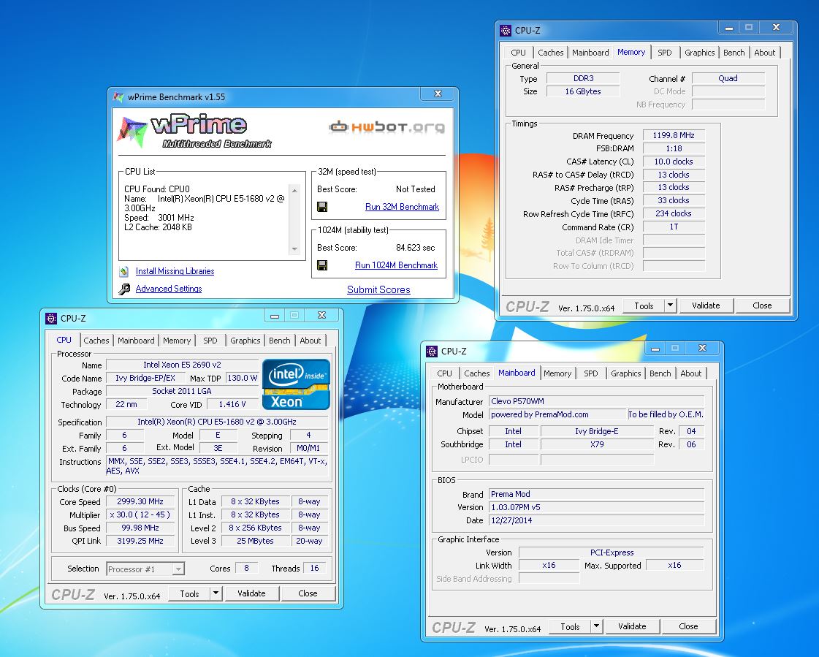Run the 1024M benchmark

point(397,265)
